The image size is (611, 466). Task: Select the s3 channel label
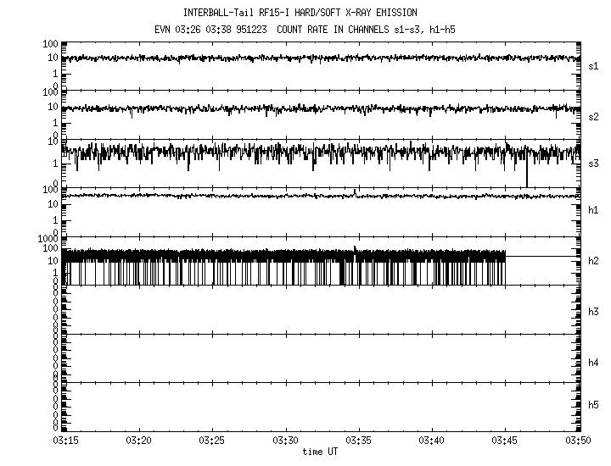tap(593, 163)
